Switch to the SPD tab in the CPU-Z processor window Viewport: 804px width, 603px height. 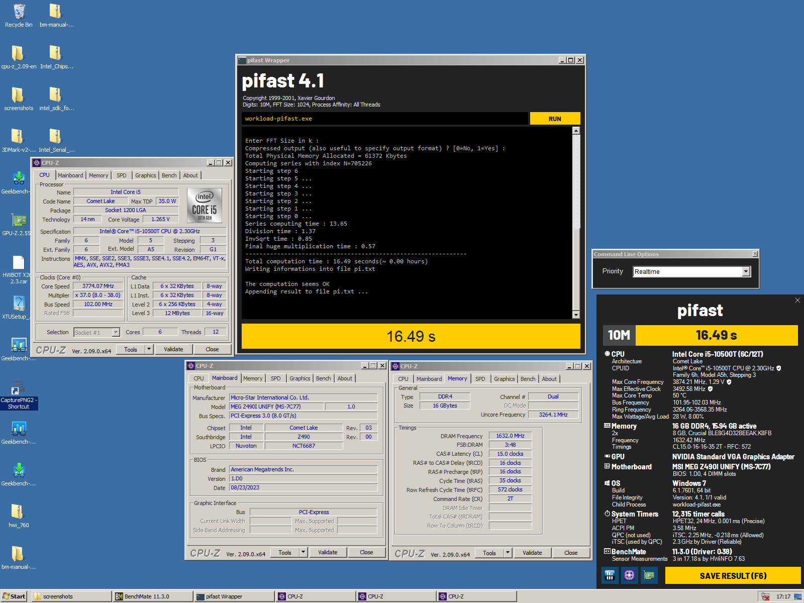click(x=122, y=175)
